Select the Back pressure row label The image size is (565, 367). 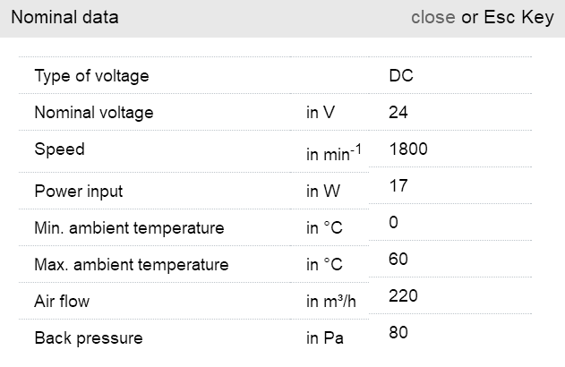[88, 338]
